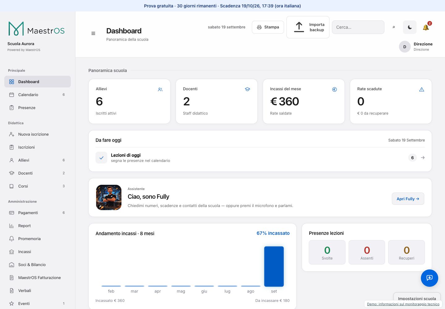Click "sabato 19 settembre" header date
445x309 pixels.
227,27
